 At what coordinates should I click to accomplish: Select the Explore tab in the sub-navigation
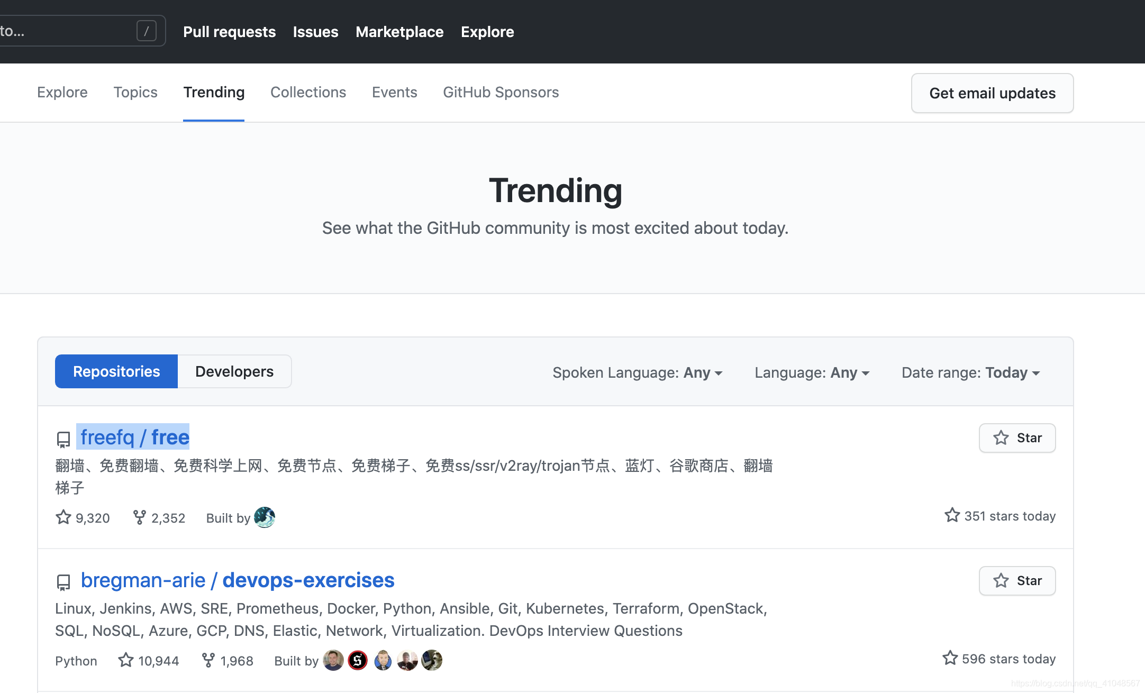coord(62,92)
